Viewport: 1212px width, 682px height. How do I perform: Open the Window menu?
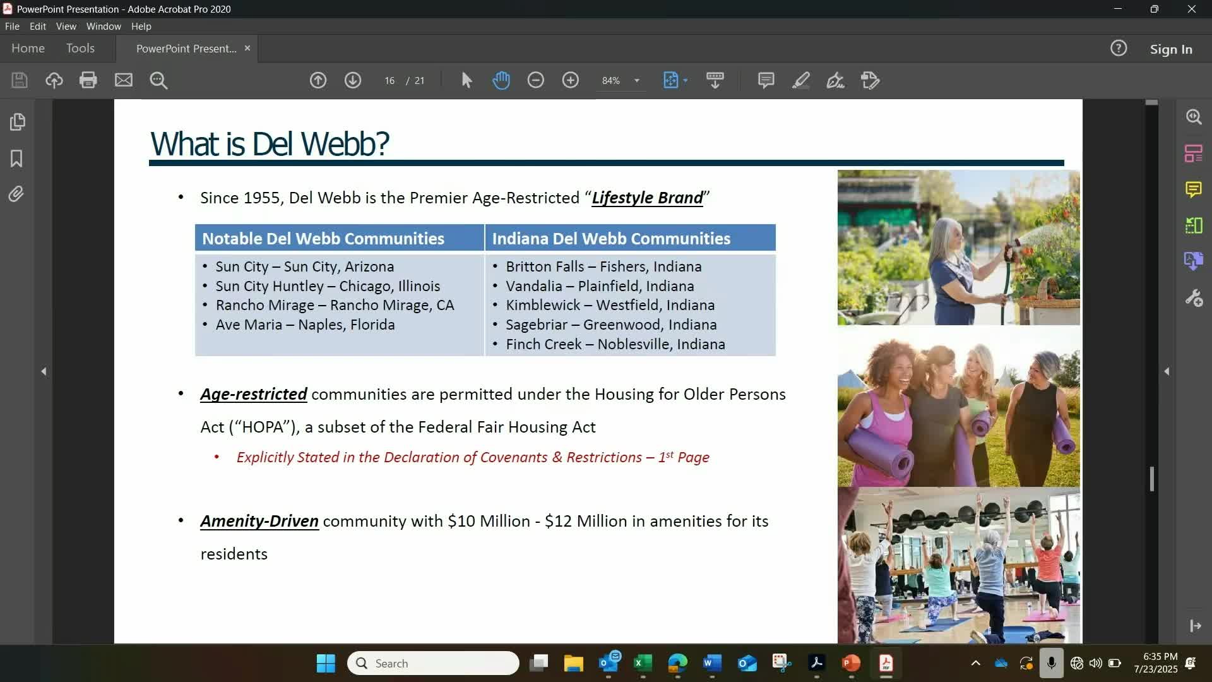click(104, 27)
